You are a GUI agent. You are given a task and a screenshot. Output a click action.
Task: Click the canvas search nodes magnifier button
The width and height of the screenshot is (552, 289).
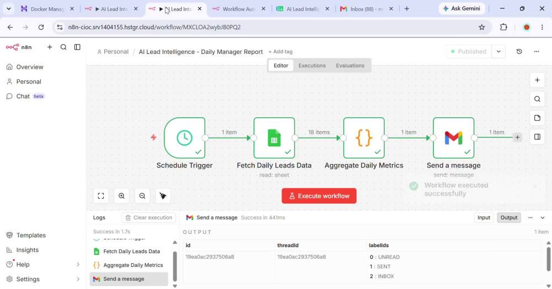click(537, 99)
